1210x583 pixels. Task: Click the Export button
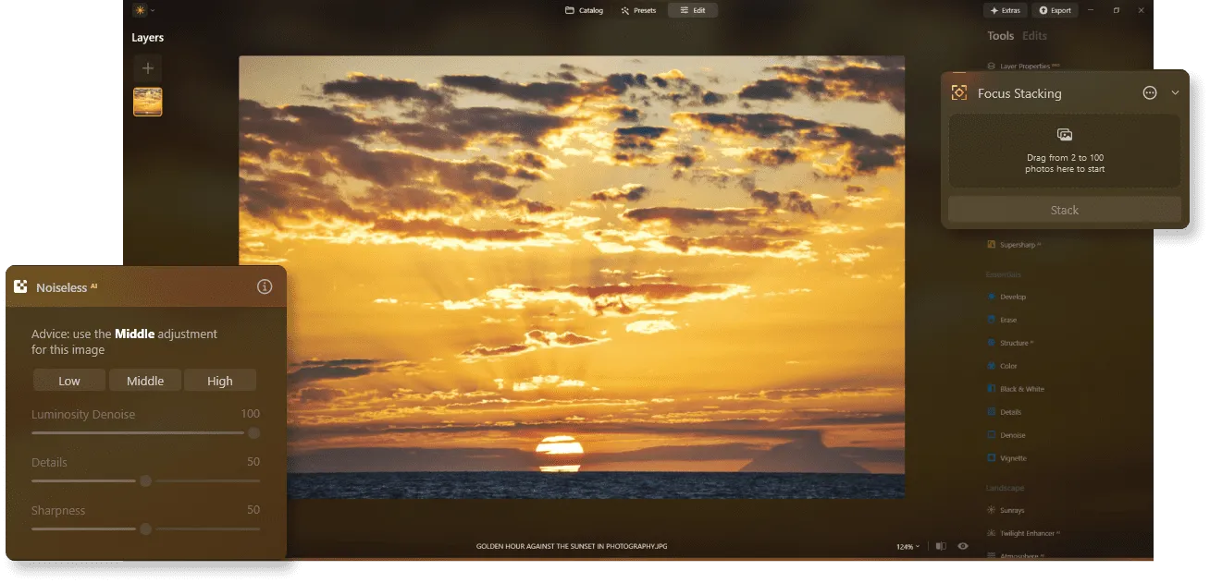pos(1055,10)
